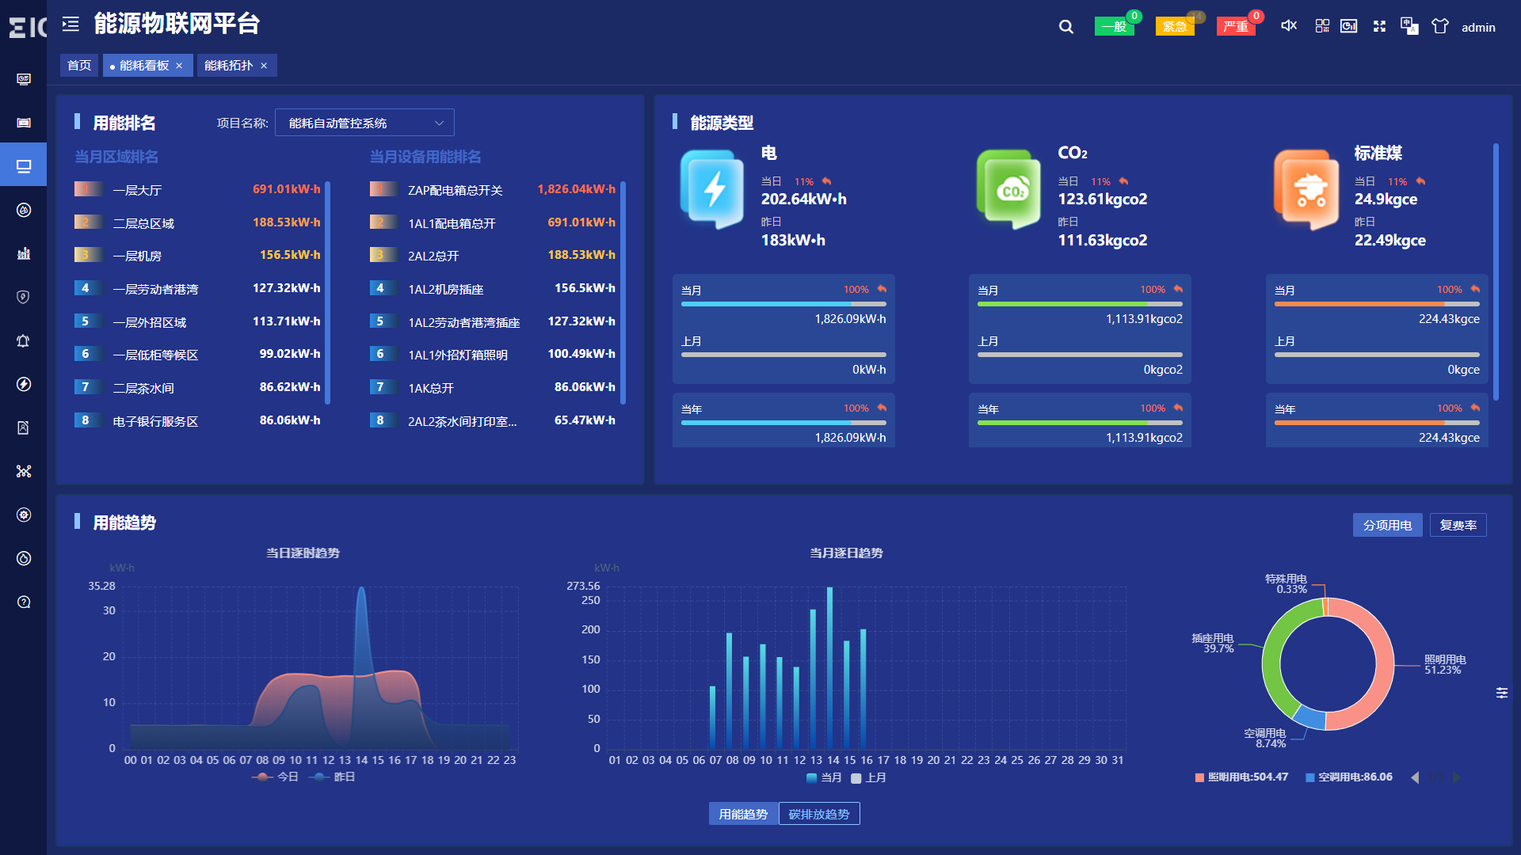Switch to the 能耗看板 tab
The image size is (1521, 855).
pos(144,66)
